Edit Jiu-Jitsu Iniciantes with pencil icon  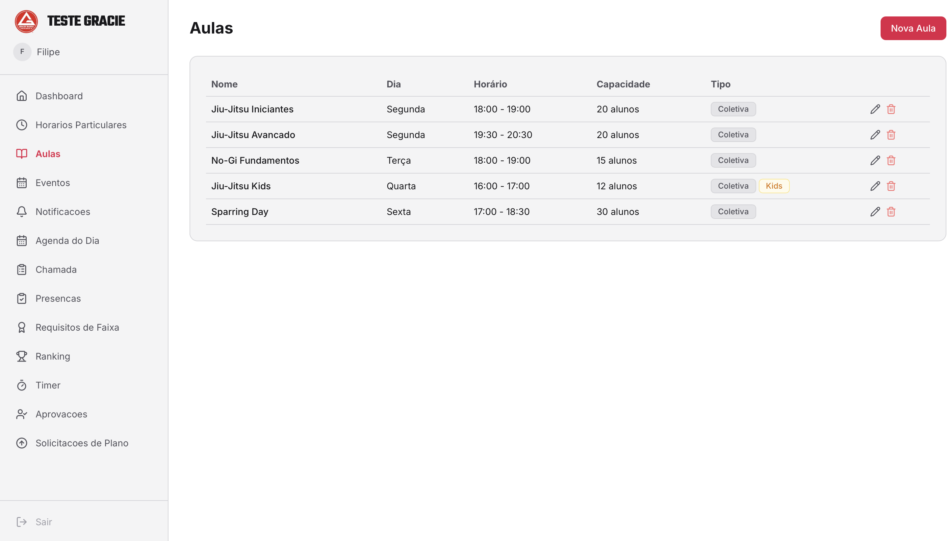pyautogui.click(x=875, y=109)
